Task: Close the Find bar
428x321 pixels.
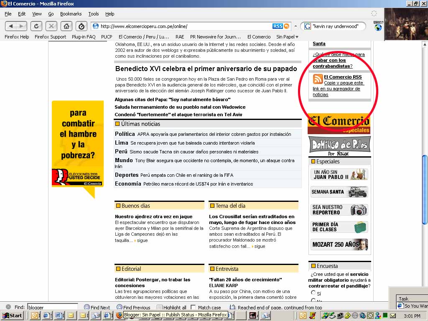Action: click(x=8, y=307)
